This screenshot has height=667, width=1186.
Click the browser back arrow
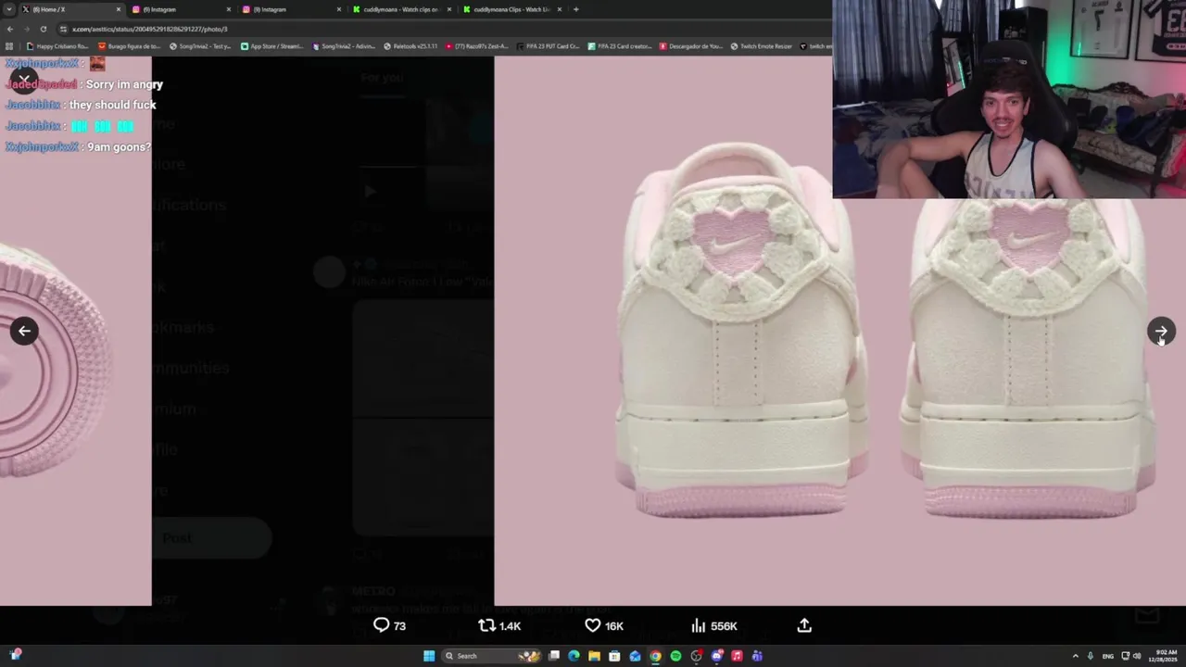(x=10, y=29)
